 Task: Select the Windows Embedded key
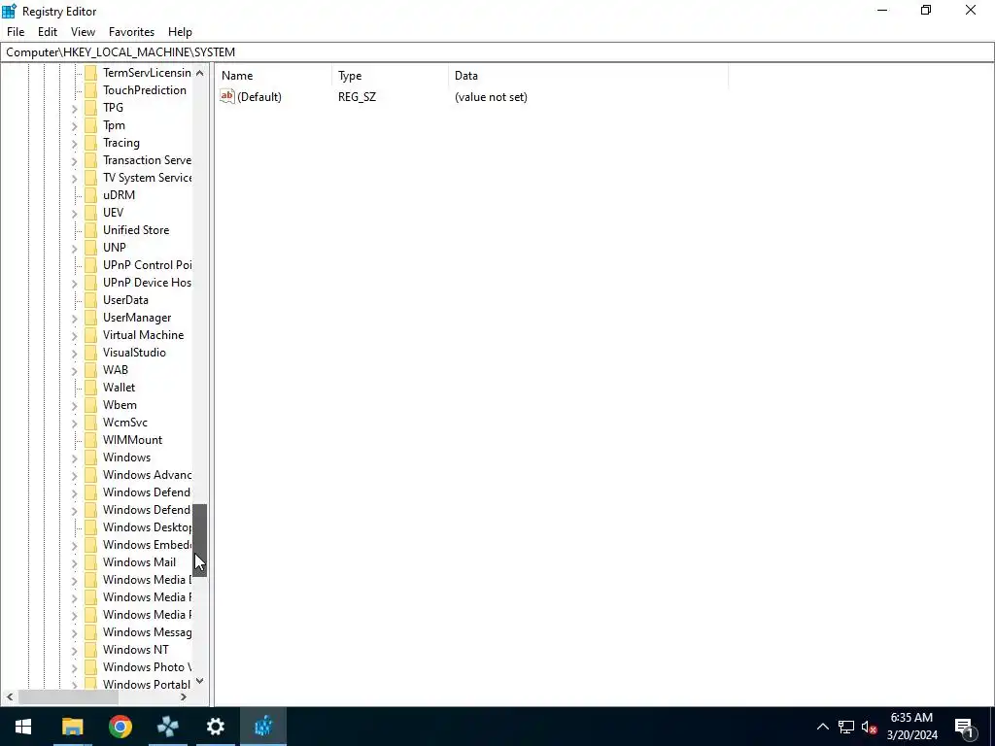pos(148,545)
